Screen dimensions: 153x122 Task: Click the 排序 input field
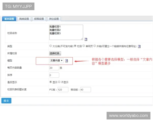coord(54,75)
